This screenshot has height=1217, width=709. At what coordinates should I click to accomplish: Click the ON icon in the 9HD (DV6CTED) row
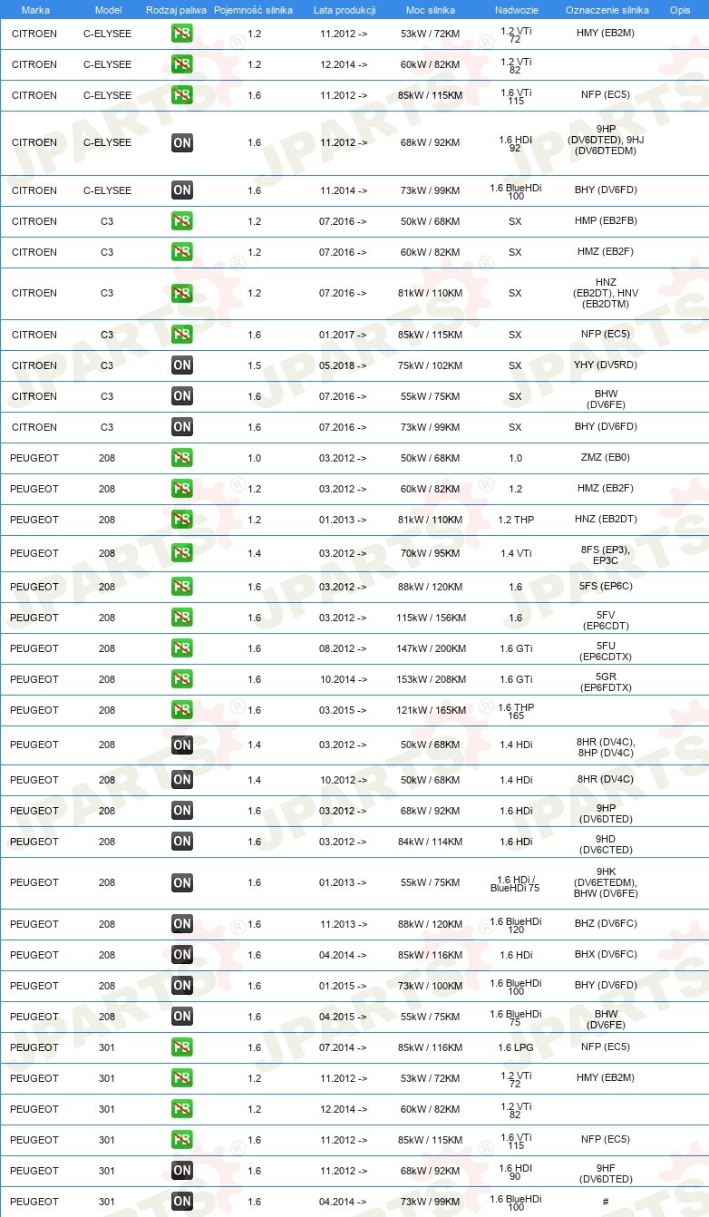[182, 842]
